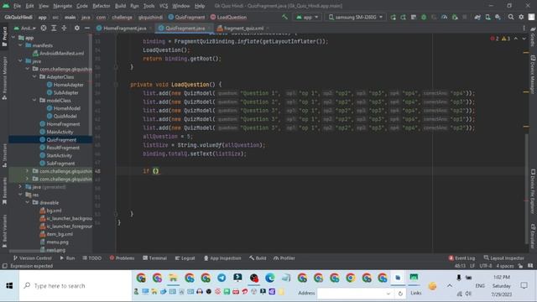
Task: Switch to fragment_quiz.xml tab
Action: point(243,28)
